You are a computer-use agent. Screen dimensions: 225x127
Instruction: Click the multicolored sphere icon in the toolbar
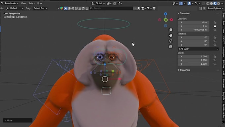pyautogui.click(x=62, y=8)
